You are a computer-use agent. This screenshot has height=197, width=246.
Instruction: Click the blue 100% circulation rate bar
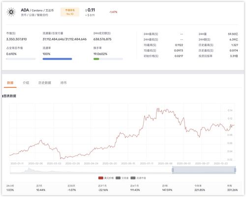pyautogui.click(x=57, y=59)
